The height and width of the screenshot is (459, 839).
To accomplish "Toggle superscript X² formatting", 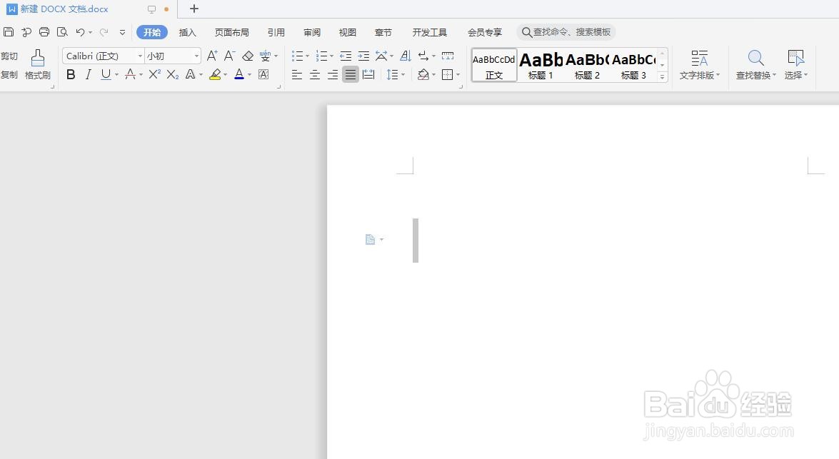I will (155, 74).
